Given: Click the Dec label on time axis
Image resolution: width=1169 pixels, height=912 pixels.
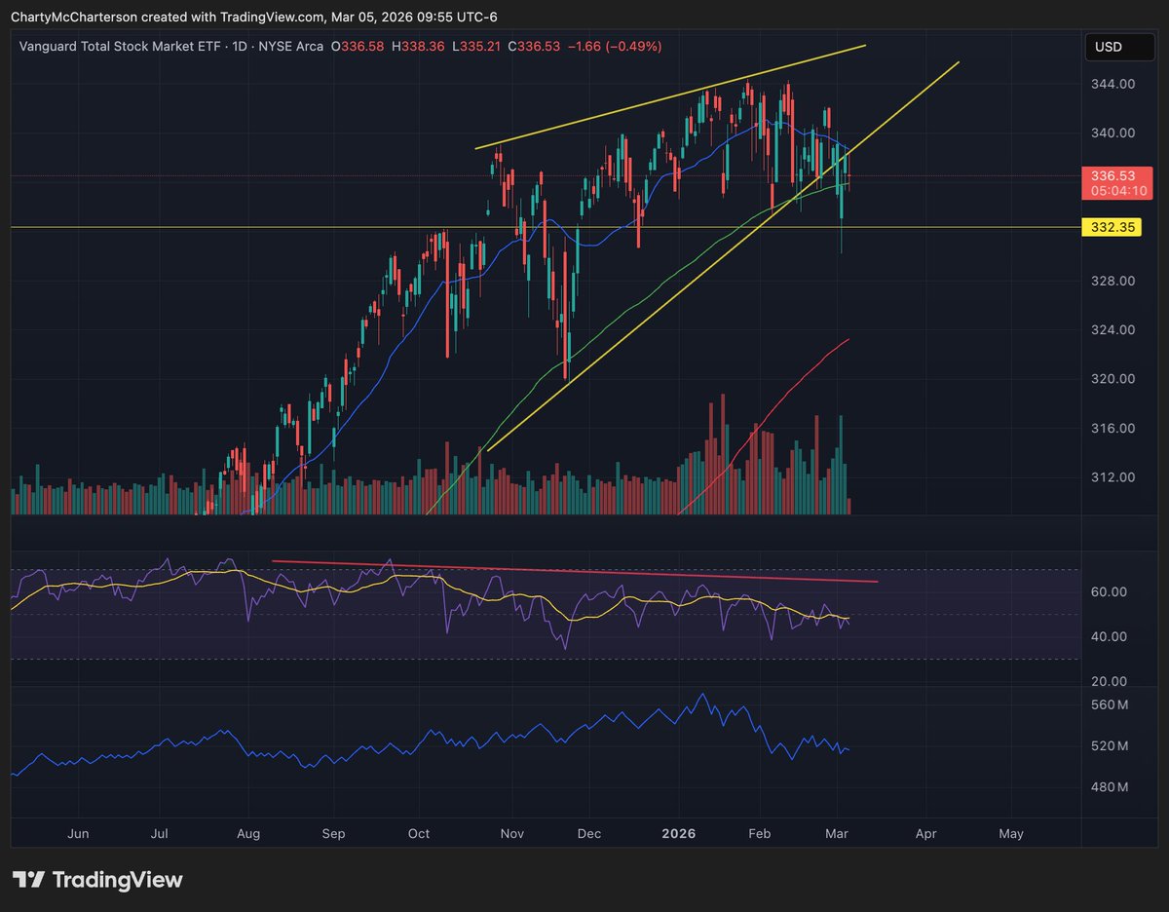Looking at the screenshot, I should click(x=589, y=834).
